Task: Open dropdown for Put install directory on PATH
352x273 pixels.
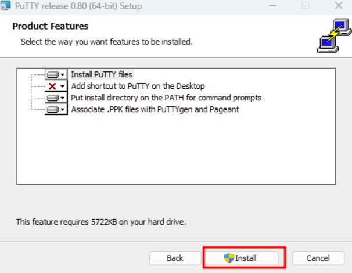Action: point(56,98)
